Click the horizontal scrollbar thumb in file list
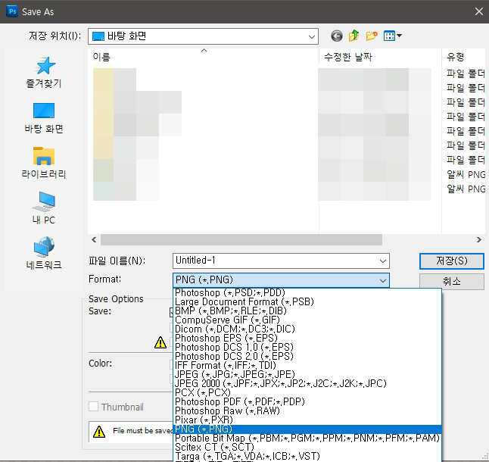Viewport: 489px width, 462px height. point(241,239)
